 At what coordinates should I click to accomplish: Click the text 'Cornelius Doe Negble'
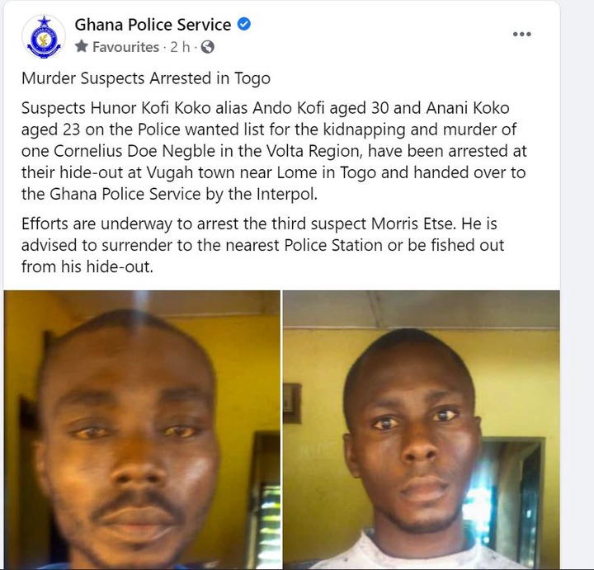(134, 151)
